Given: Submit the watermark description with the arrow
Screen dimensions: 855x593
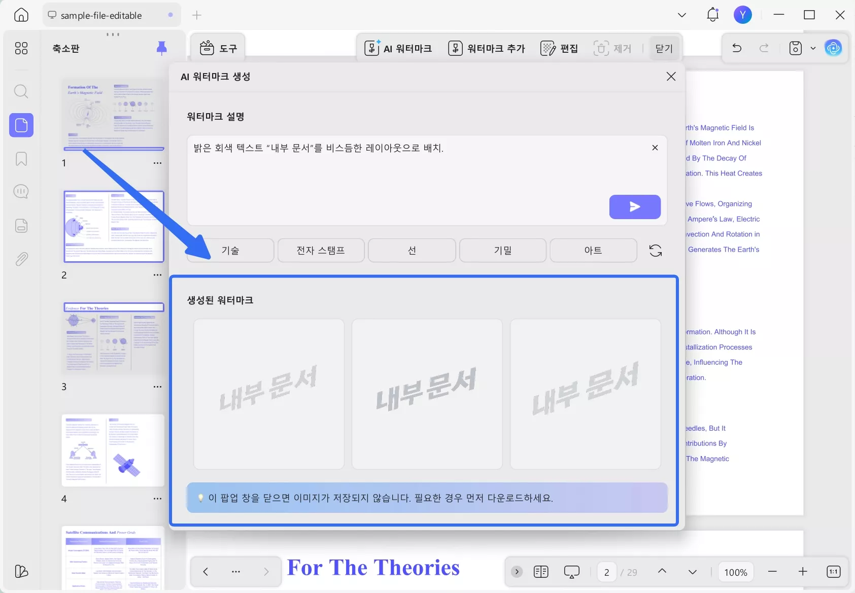Looking at the screenshot, I should click(x=635, y=207).
